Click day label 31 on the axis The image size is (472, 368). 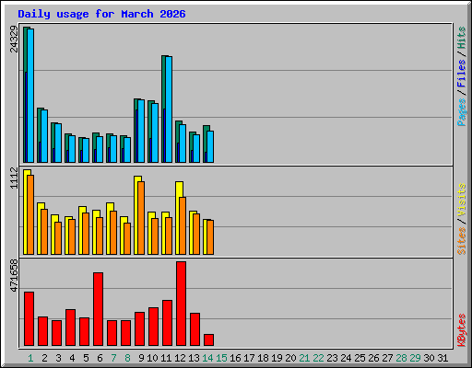442,358
